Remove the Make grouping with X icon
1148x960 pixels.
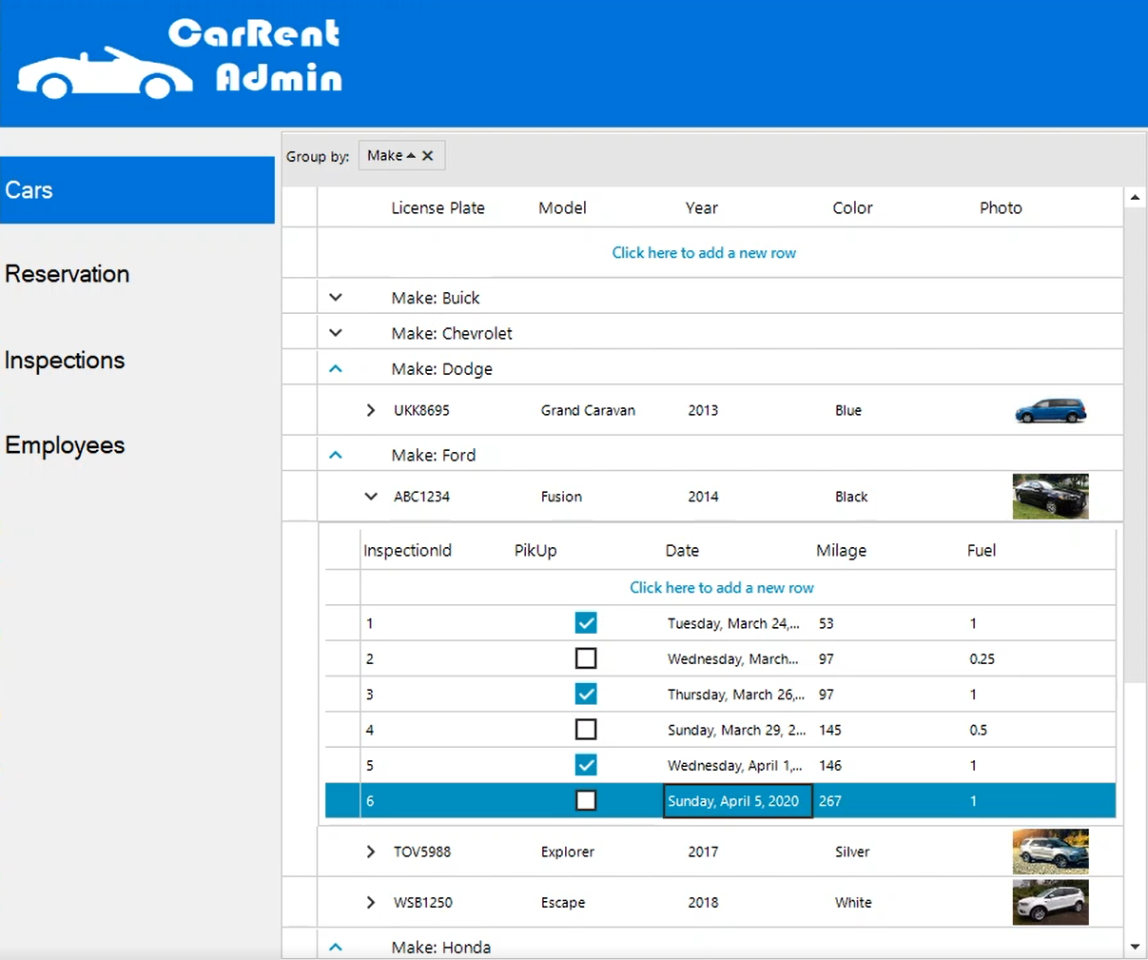(x=428, y=156)
